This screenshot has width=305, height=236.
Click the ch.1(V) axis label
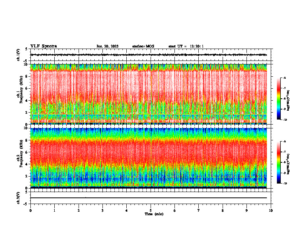click(18, 55)
